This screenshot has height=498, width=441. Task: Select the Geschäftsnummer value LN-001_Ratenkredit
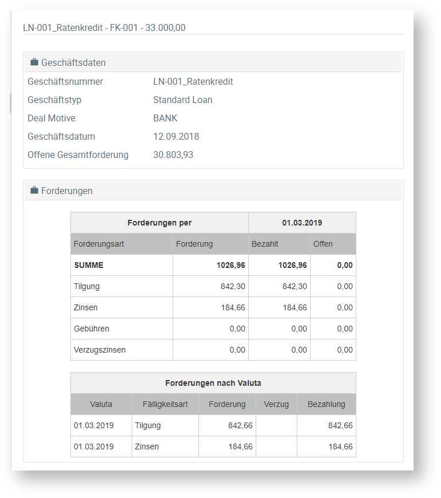point(193,82)
